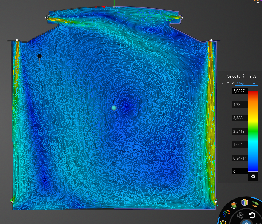Click the Velocity variable label

pyautogui.click(x=234, y=76)
